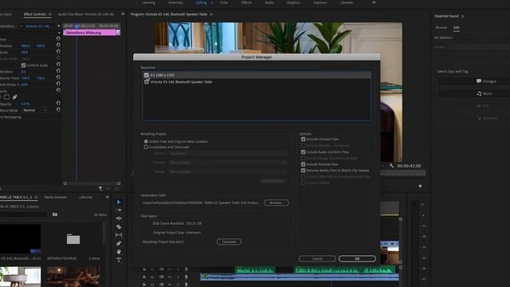Reset the Opacity parameter

[58, 103]
